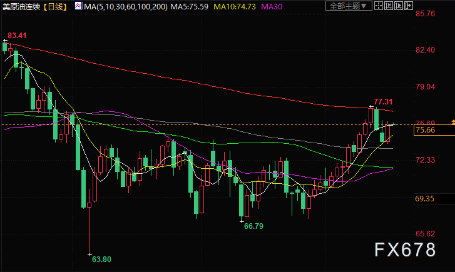Click the 日线 period label

[55, 7]
